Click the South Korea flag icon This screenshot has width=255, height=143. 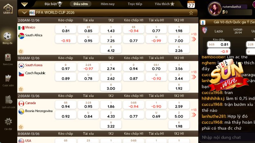pyautogui.click(x=21, y=66)
